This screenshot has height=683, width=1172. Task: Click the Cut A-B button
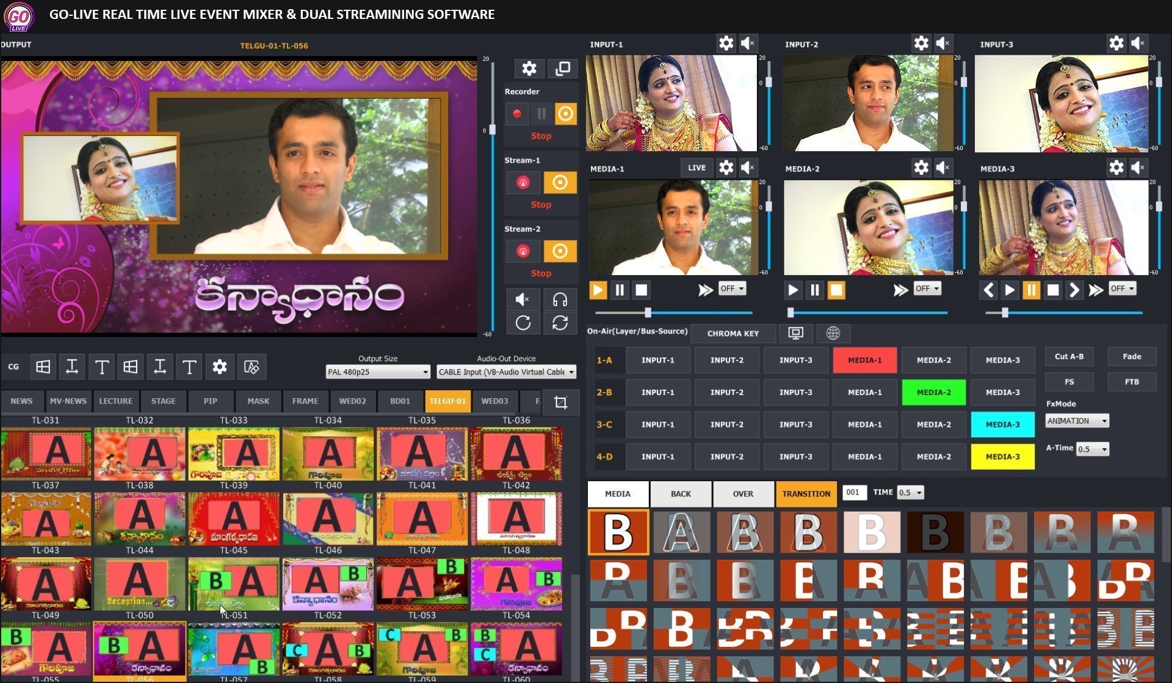point(1069,357)
